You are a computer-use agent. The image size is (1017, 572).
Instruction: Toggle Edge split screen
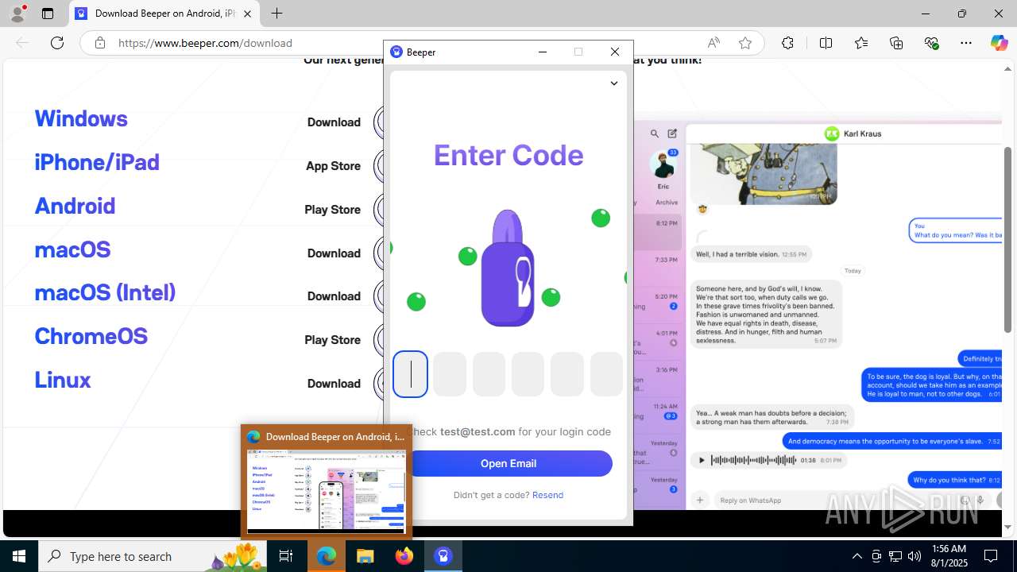tap(826, 43)
